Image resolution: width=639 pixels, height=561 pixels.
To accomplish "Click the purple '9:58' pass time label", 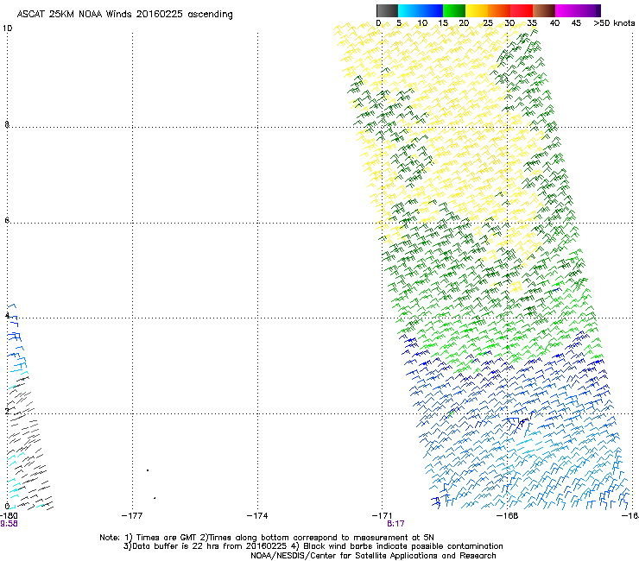I will click(x=9, y=524).
